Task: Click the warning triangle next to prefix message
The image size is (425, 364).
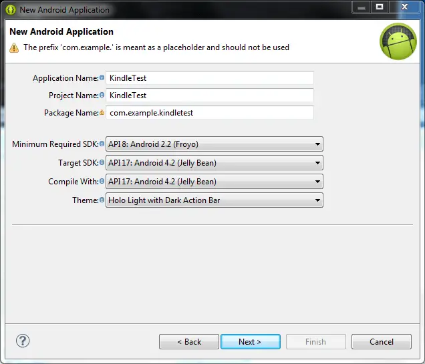Action: 14,48
